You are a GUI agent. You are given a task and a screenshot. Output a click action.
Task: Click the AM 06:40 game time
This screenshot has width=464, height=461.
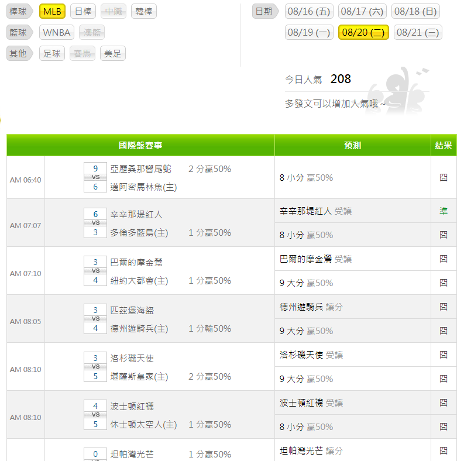point(25,180)
